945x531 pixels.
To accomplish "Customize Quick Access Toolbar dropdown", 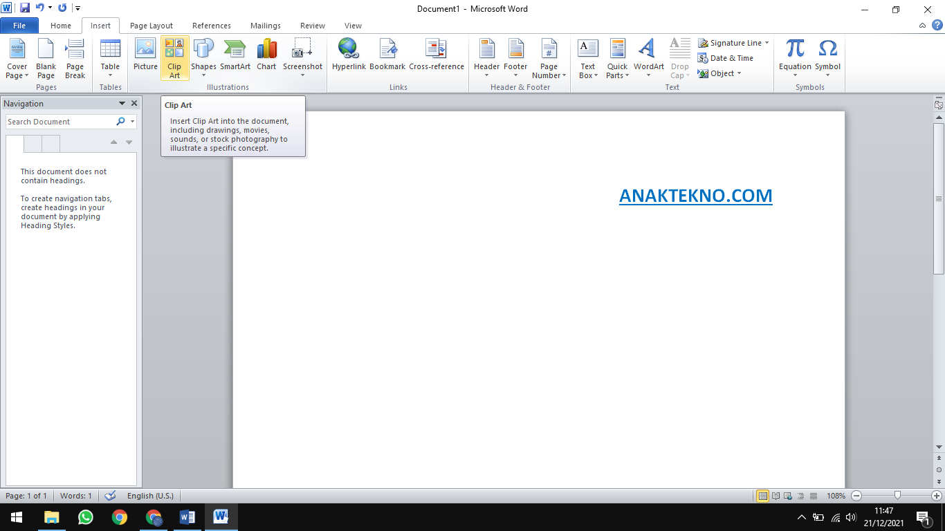I will coord(77,8).
